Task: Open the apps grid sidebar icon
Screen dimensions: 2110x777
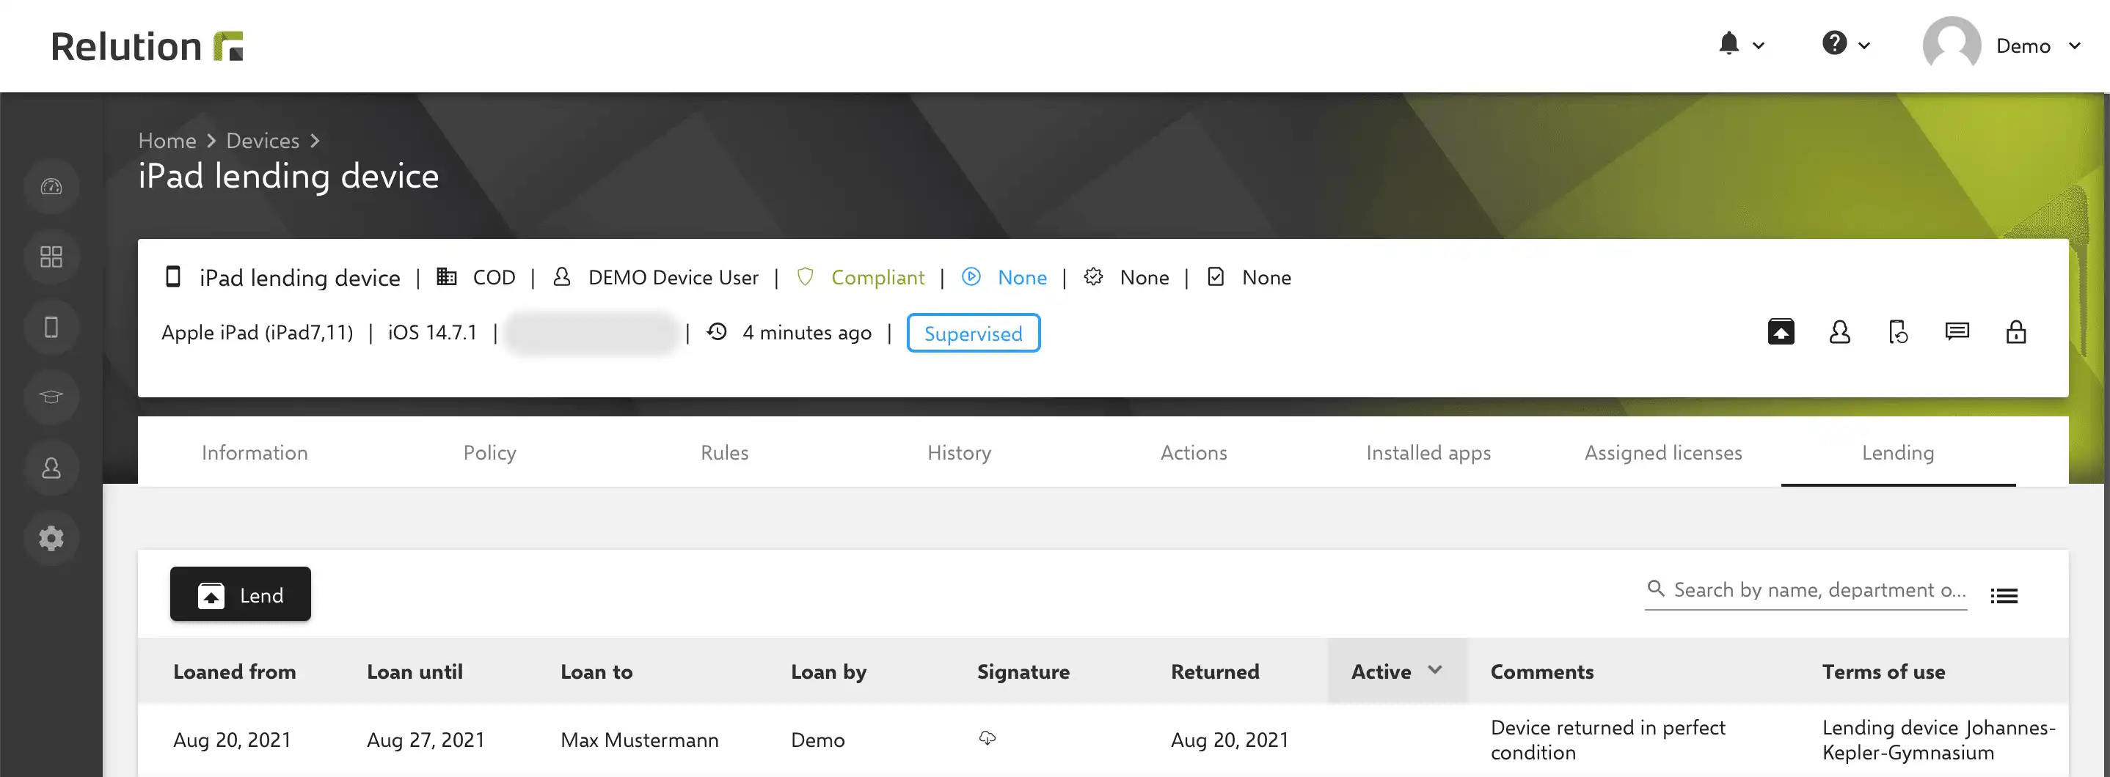Action: (x=51, y=257)
